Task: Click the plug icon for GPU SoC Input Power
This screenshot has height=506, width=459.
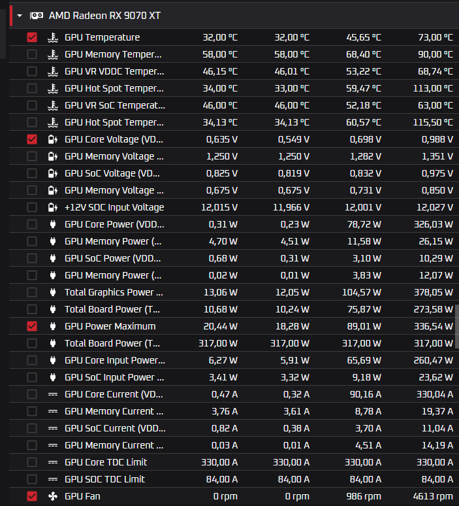Action: pos(53,377)
